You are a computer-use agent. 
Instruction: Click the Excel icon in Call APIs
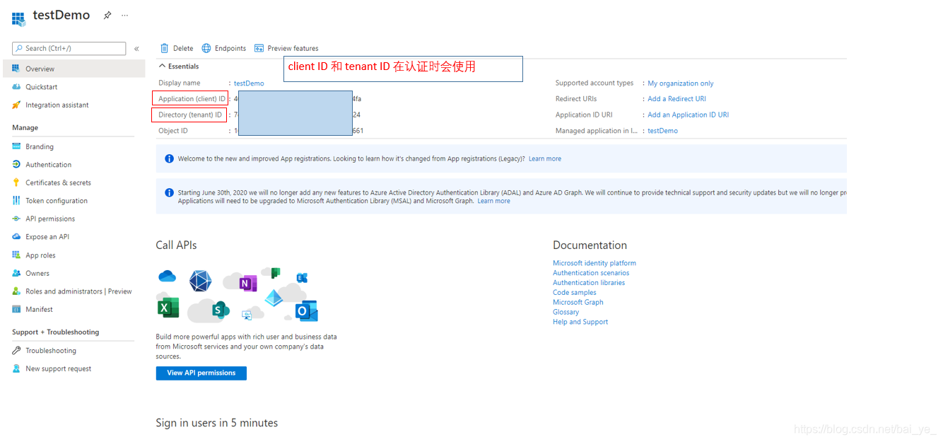tap(168, 308)
